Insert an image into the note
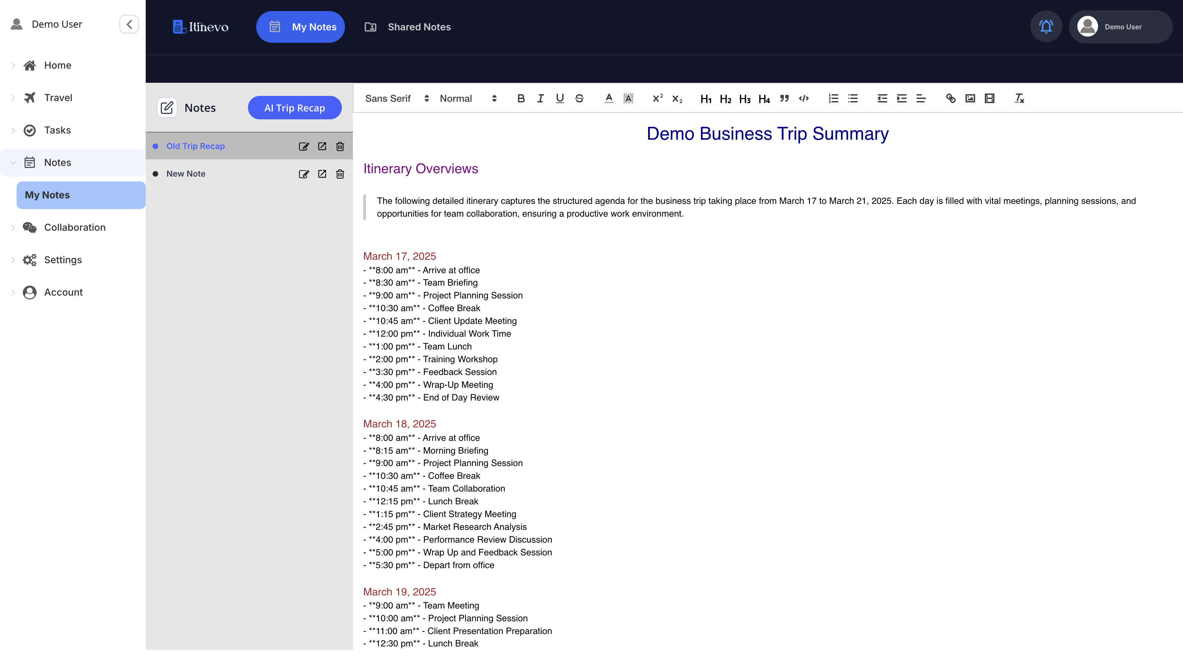The image size is (1183, 663). click(970, 98)
